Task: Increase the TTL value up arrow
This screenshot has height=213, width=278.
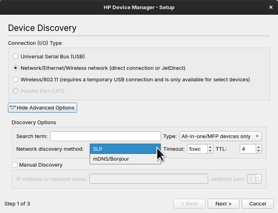Action: tap(259, 147)
